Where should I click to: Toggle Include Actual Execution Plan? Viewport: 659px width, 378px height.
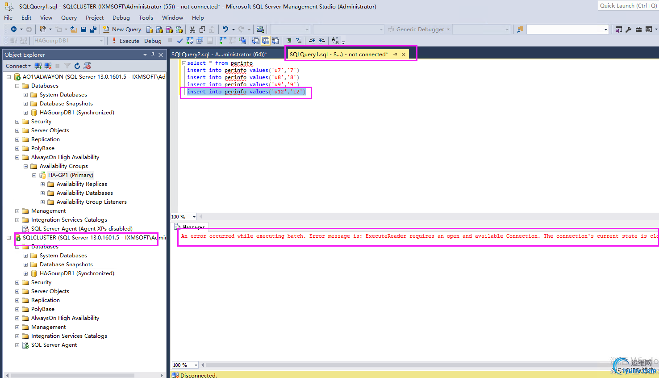(x=223, y=41)
